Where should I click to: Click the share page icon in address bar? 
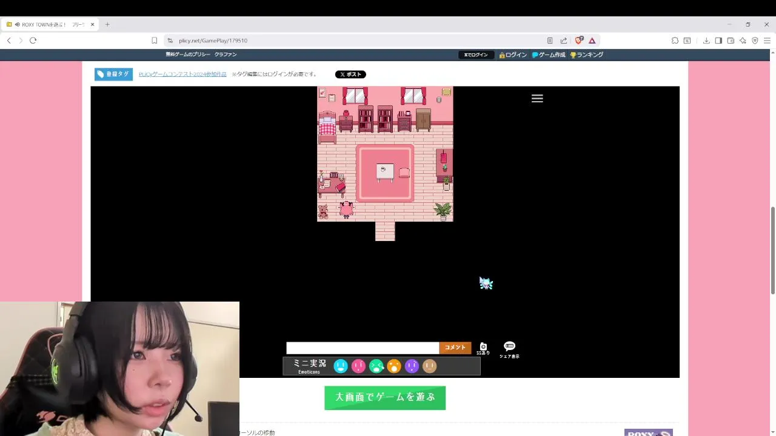(x=563, y=41)
